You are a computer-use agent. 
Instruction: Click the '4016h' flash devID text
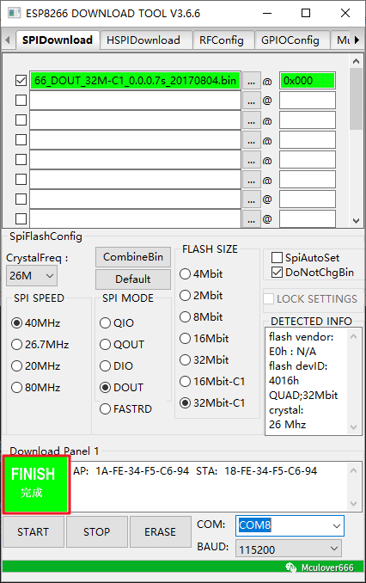click(284, 381)
